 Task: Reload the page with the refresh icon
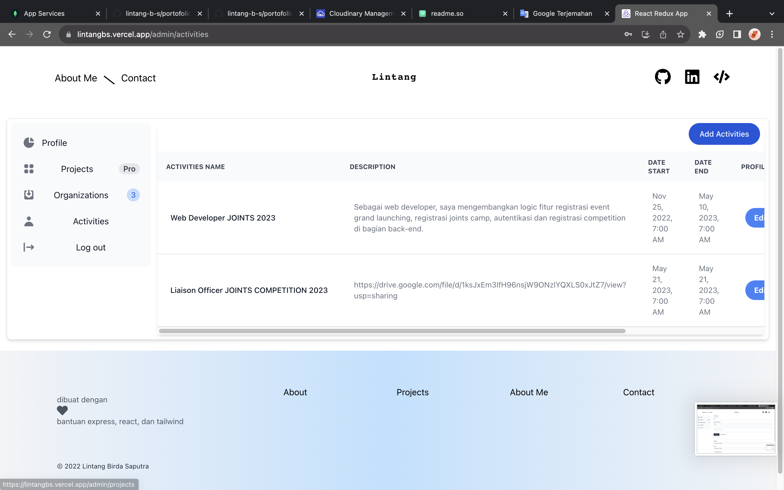47,34
